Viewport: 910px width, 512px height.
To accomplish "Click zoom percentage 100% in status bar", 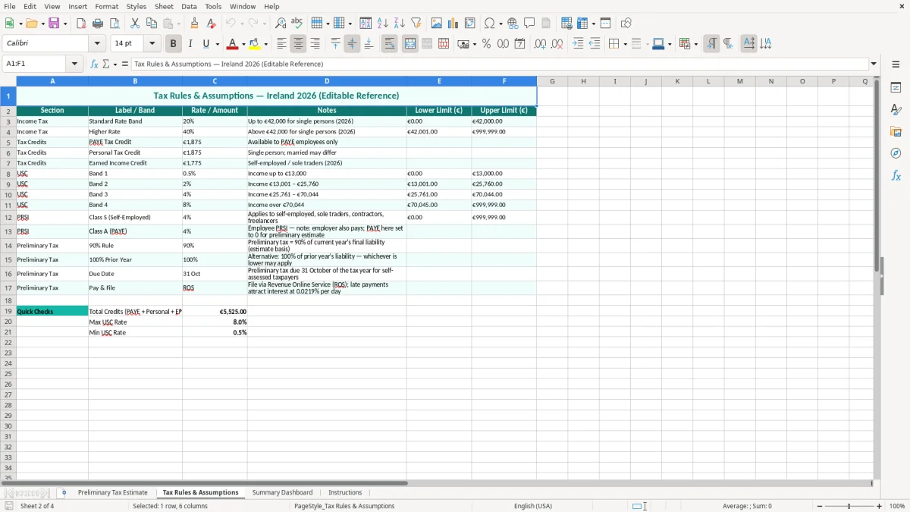I will point(897,506).
